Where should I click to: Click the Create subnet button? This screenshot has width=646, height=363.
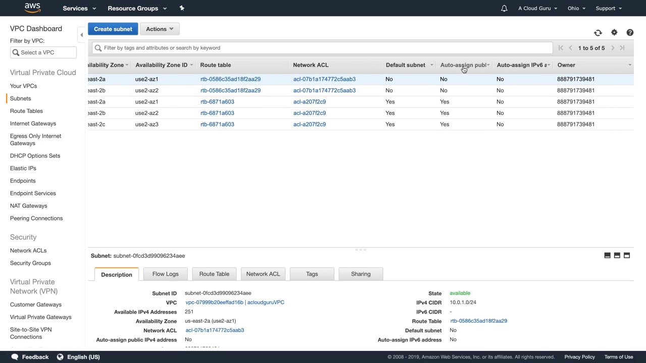113,29
